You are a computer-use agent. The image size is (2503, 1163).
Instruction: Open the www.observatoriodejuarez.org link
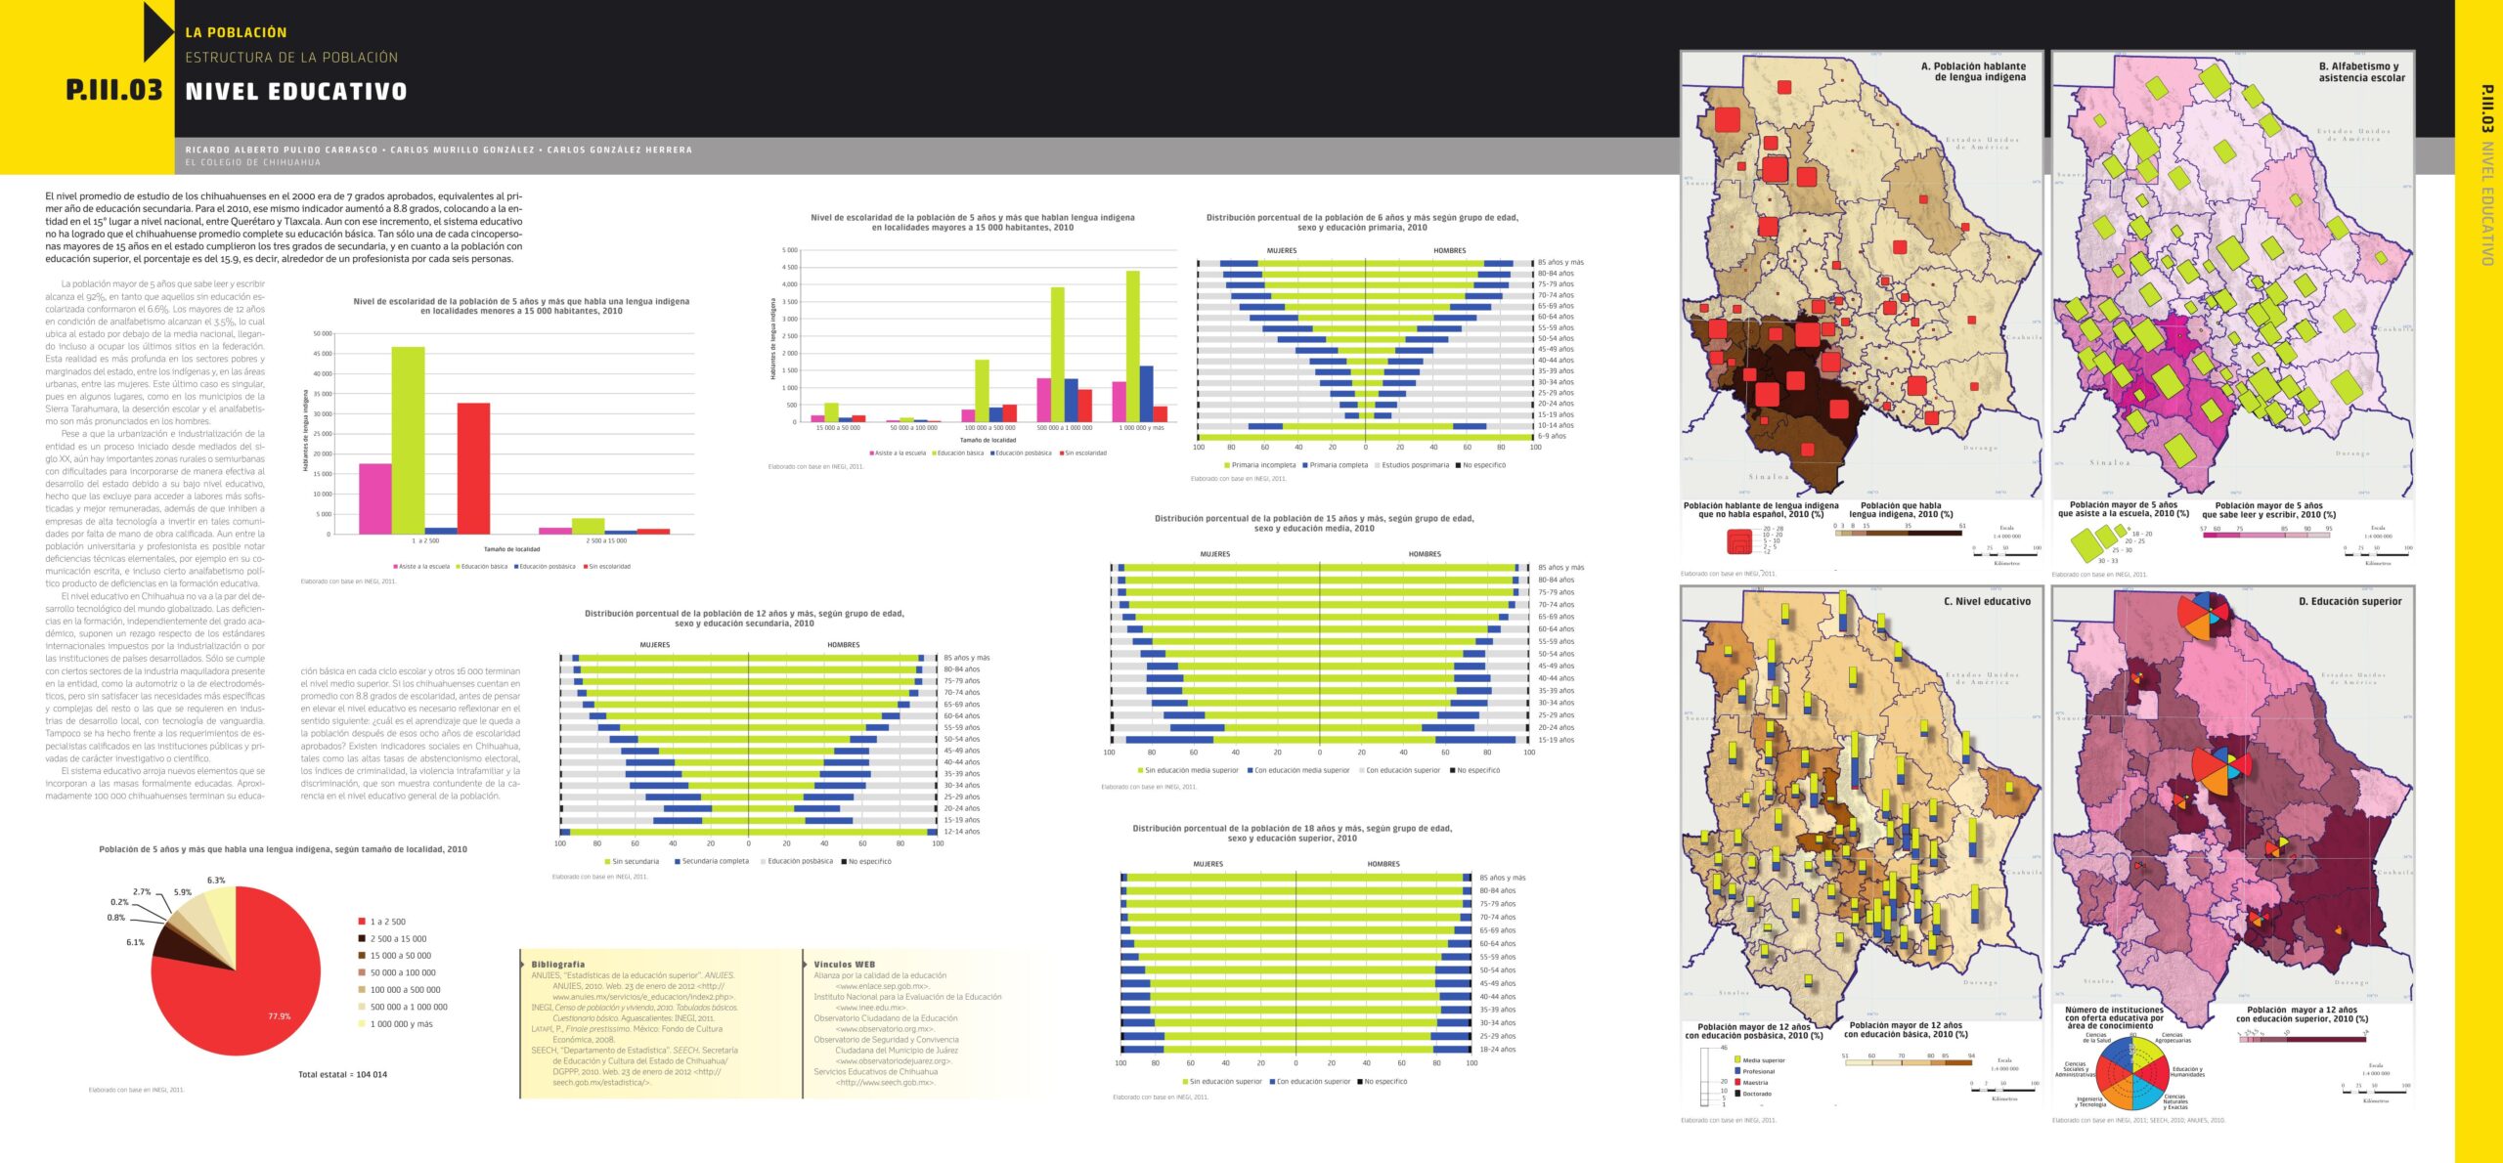click(x=893, y=1061)
